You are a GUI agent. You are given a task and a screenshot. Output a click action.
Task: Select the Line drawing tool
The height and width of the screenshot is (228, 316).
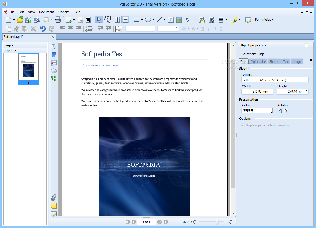[159, 20]
